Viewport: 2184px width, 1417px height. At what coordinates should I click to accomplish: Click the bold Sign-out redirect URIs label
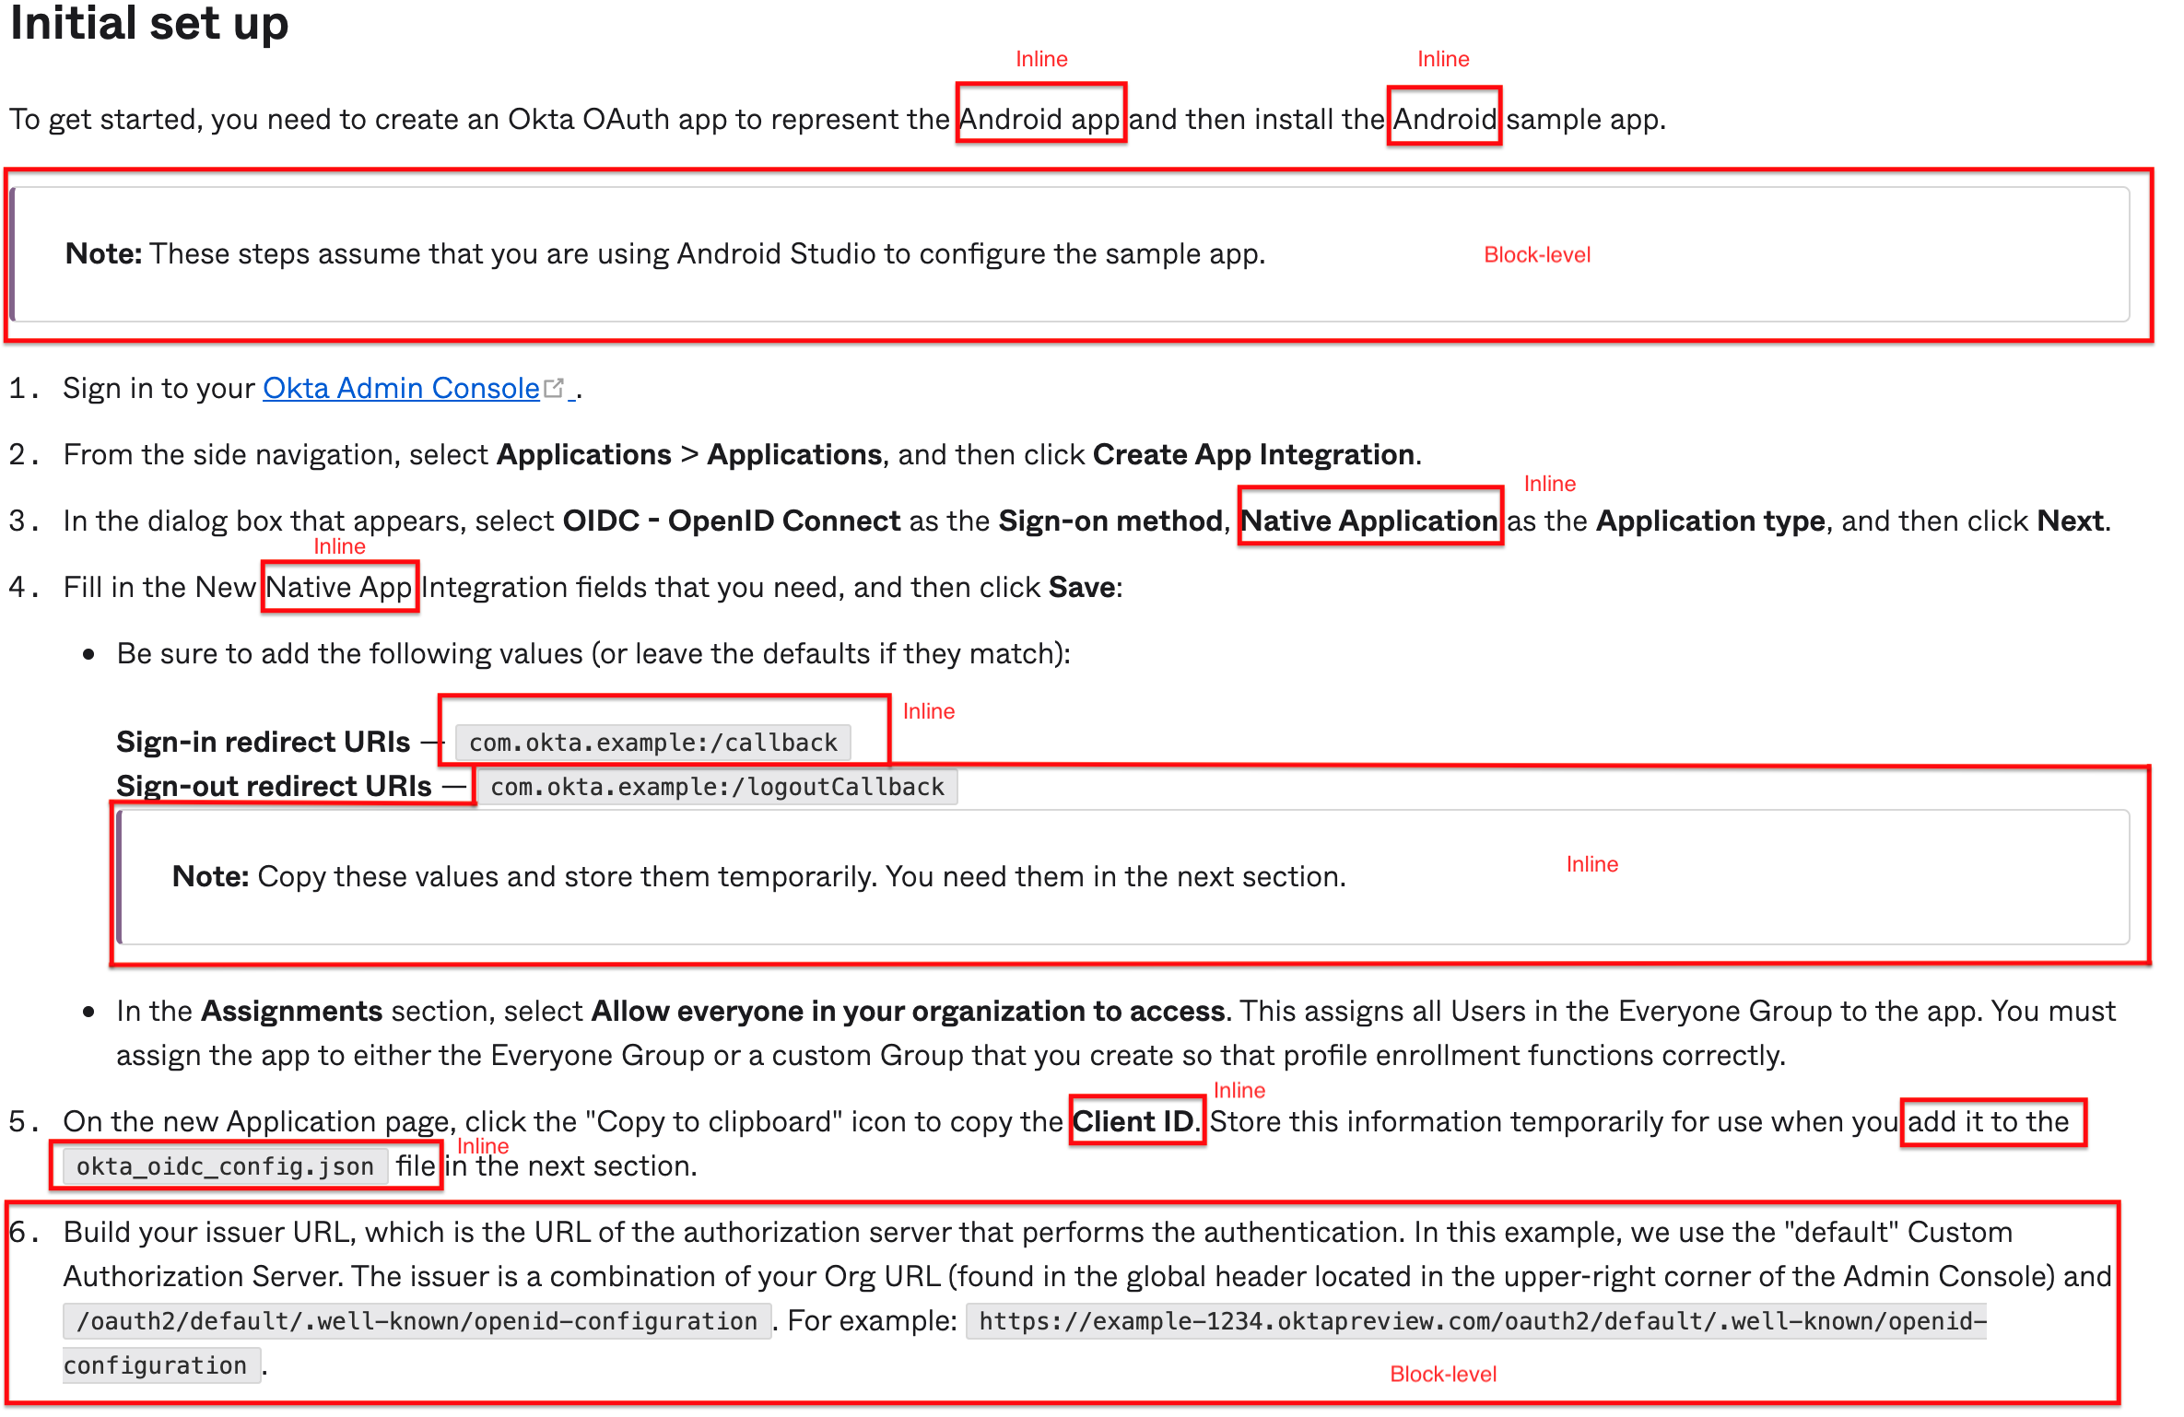click(274, 787)
